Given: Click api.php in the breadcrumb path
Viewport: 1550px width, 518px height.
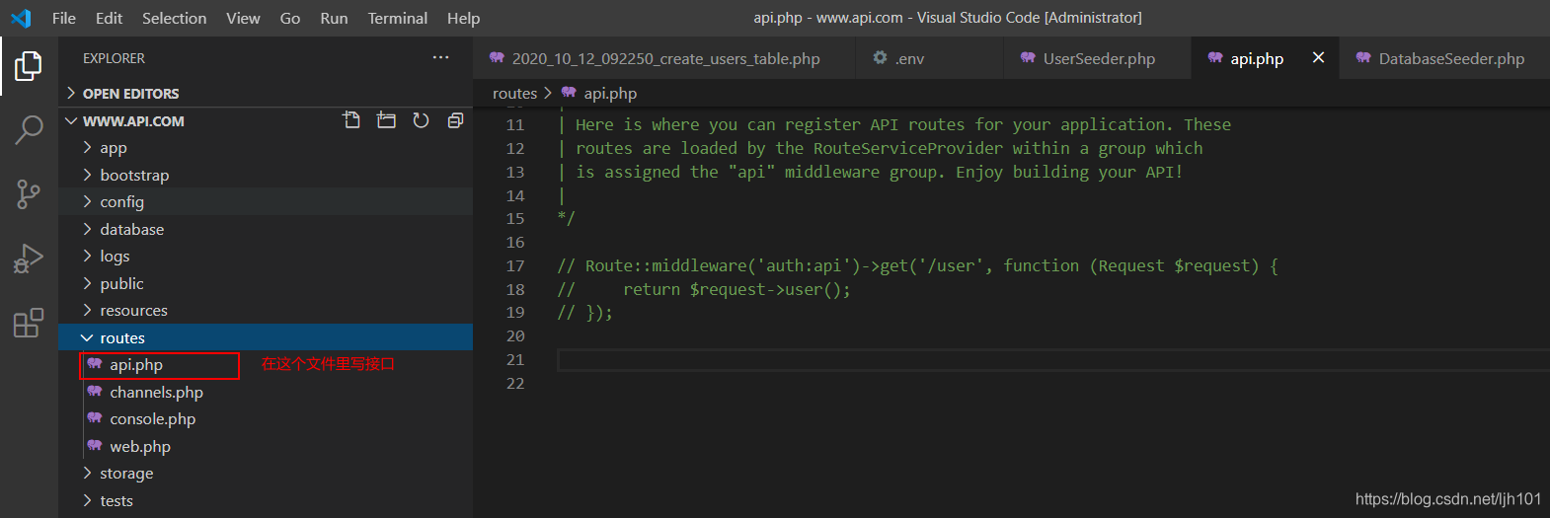Looking at the screenshot, I should pos(610,93).
